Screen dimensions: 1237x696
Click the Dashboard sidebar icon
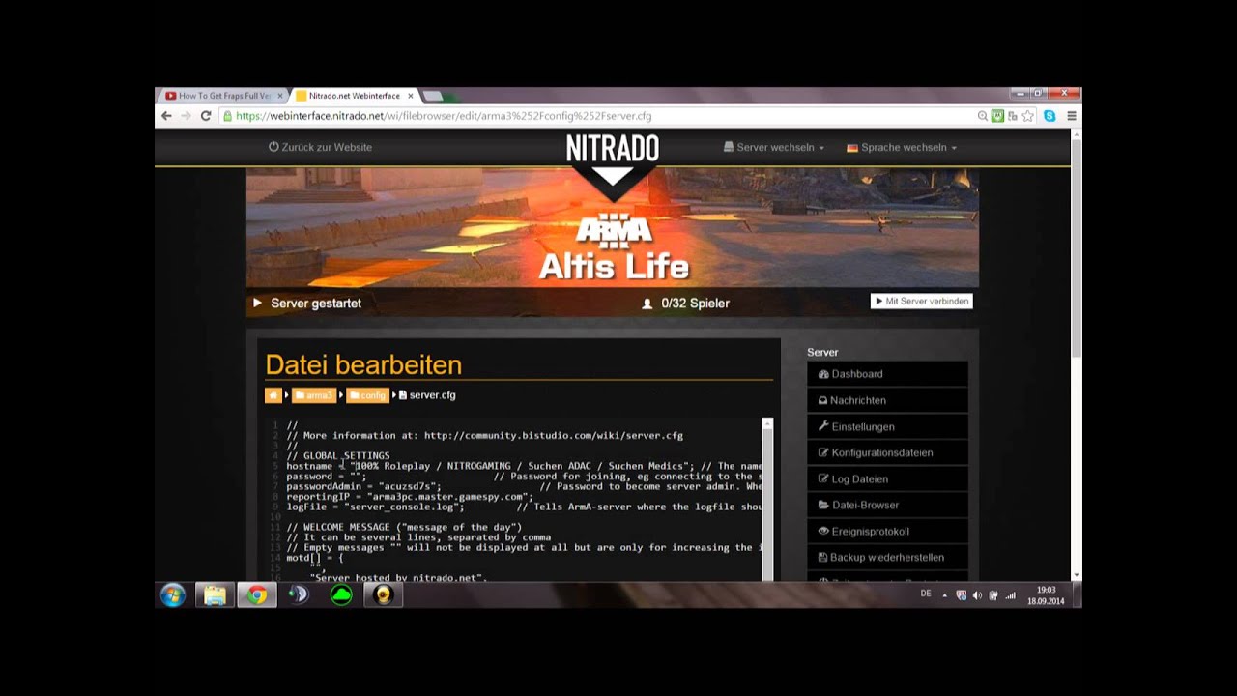[823, 374]
